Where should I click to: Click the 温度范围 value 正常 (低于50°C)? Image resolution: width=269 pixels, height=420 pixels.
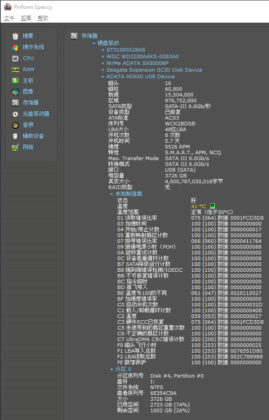click(212, 212)
